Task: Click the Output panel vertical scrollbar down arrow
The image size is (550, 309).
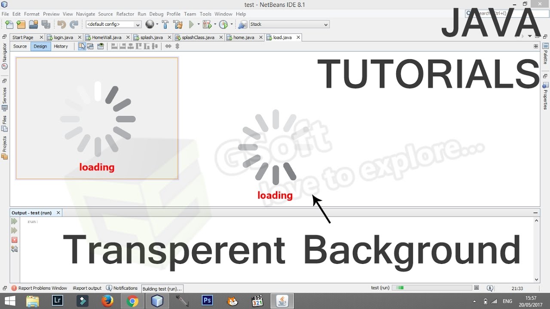Action: (537, 279)
